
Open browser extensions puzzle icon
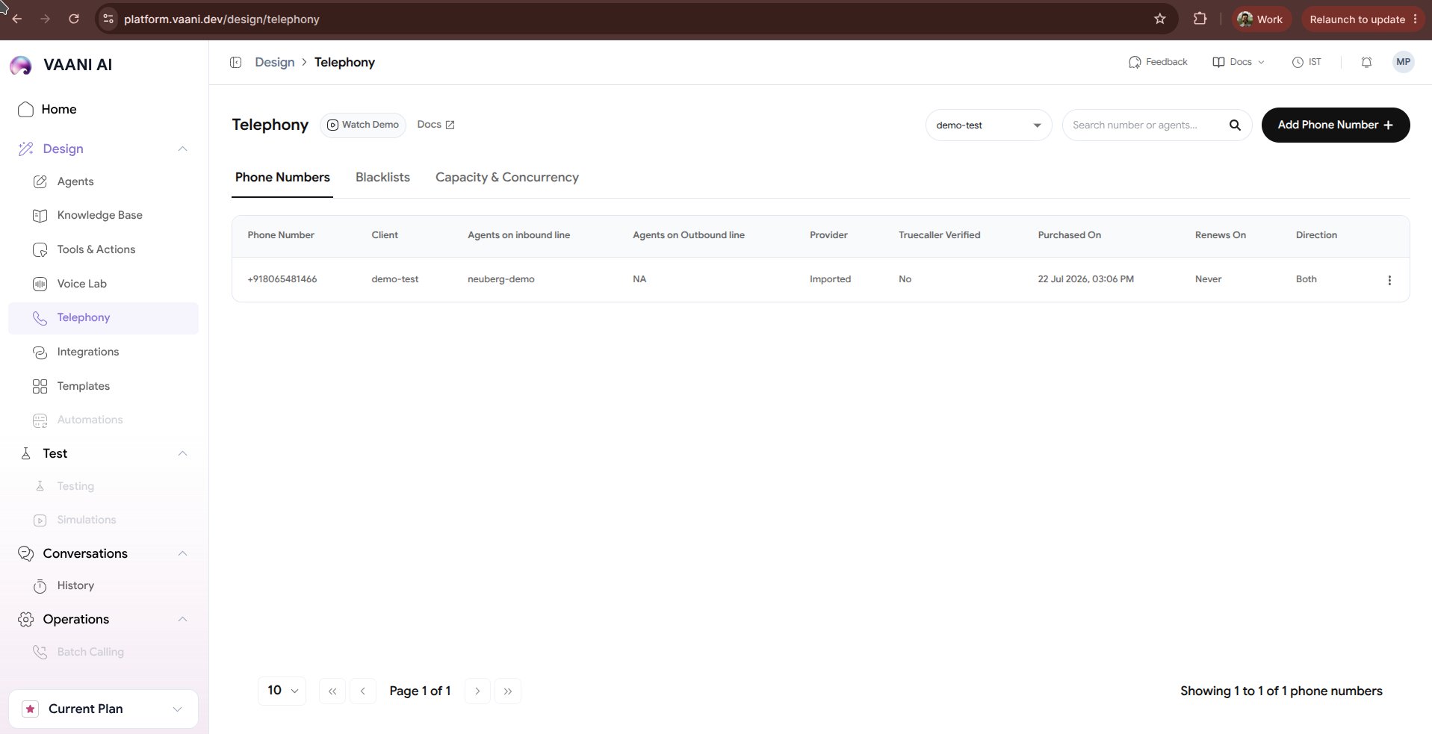(1200, 19)
